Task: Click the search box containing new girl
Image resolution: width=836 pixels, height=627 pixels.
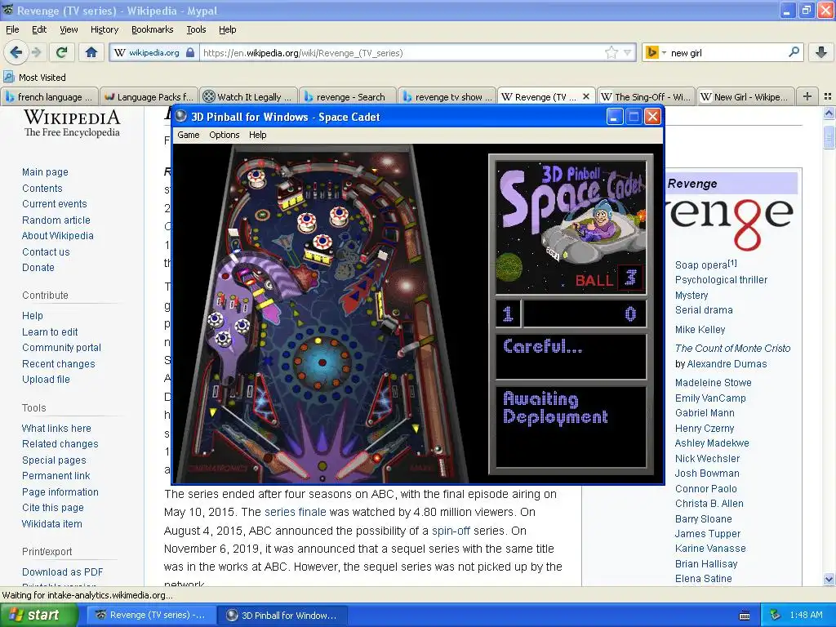Action: [x=727, y=53]
